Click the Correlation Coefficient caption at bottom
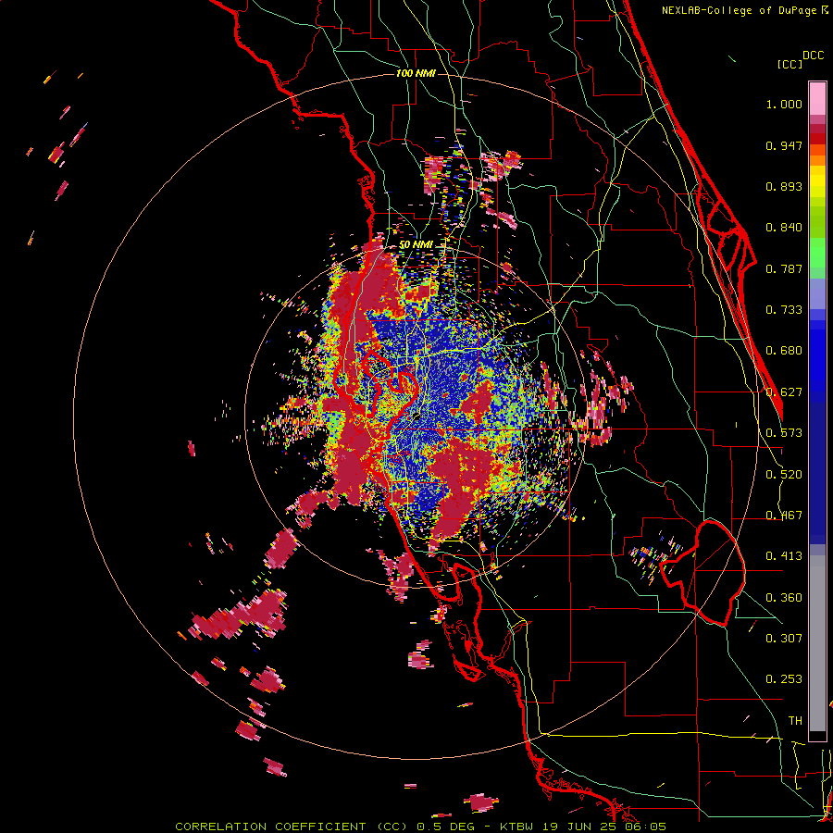The image size is (833, 833). (x=421, y=827)
